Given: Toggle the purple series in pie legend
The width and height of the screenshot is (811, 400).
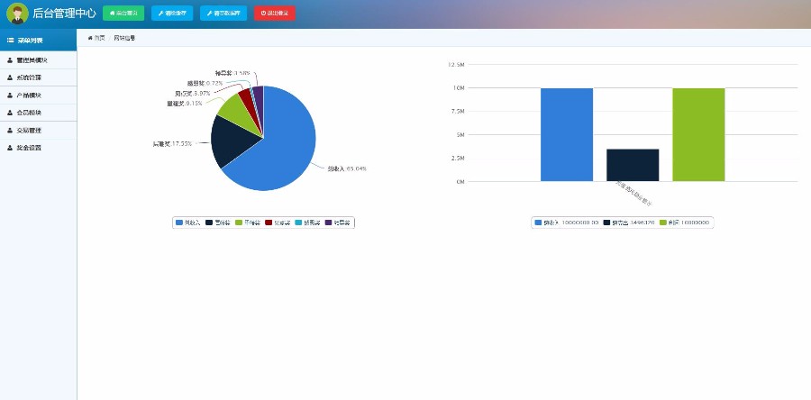Looking at the screenshot, I should [337, 223].
